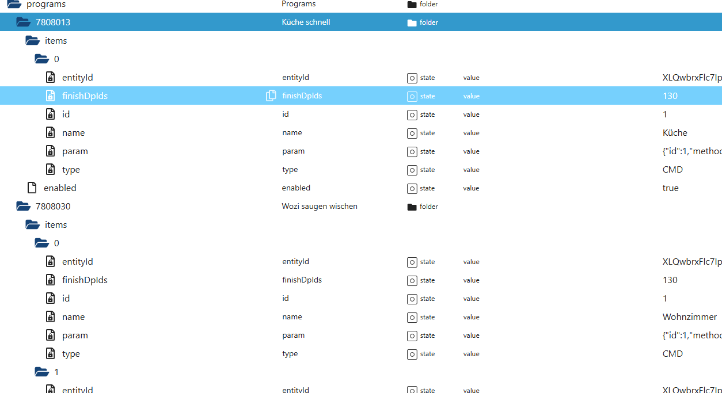Screen dimensions: 722x393
Task: Click the value 130 in the highlighted row
Action: pos(670,96)
